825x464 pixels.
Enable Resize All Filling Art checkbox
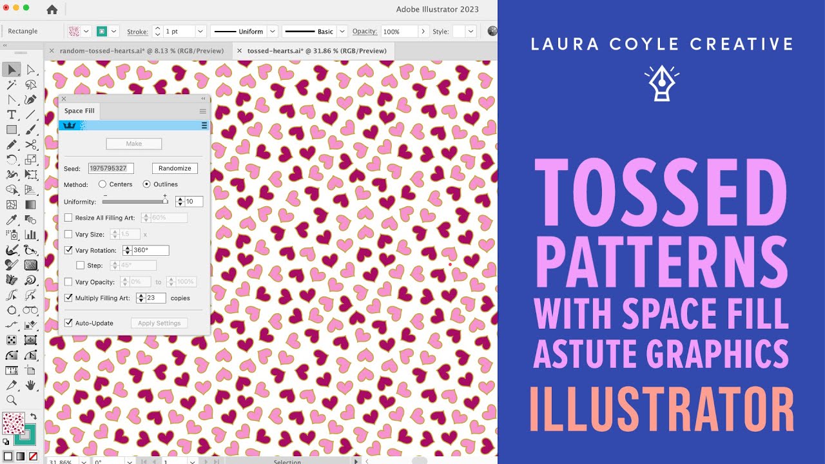tap(68, 218)
